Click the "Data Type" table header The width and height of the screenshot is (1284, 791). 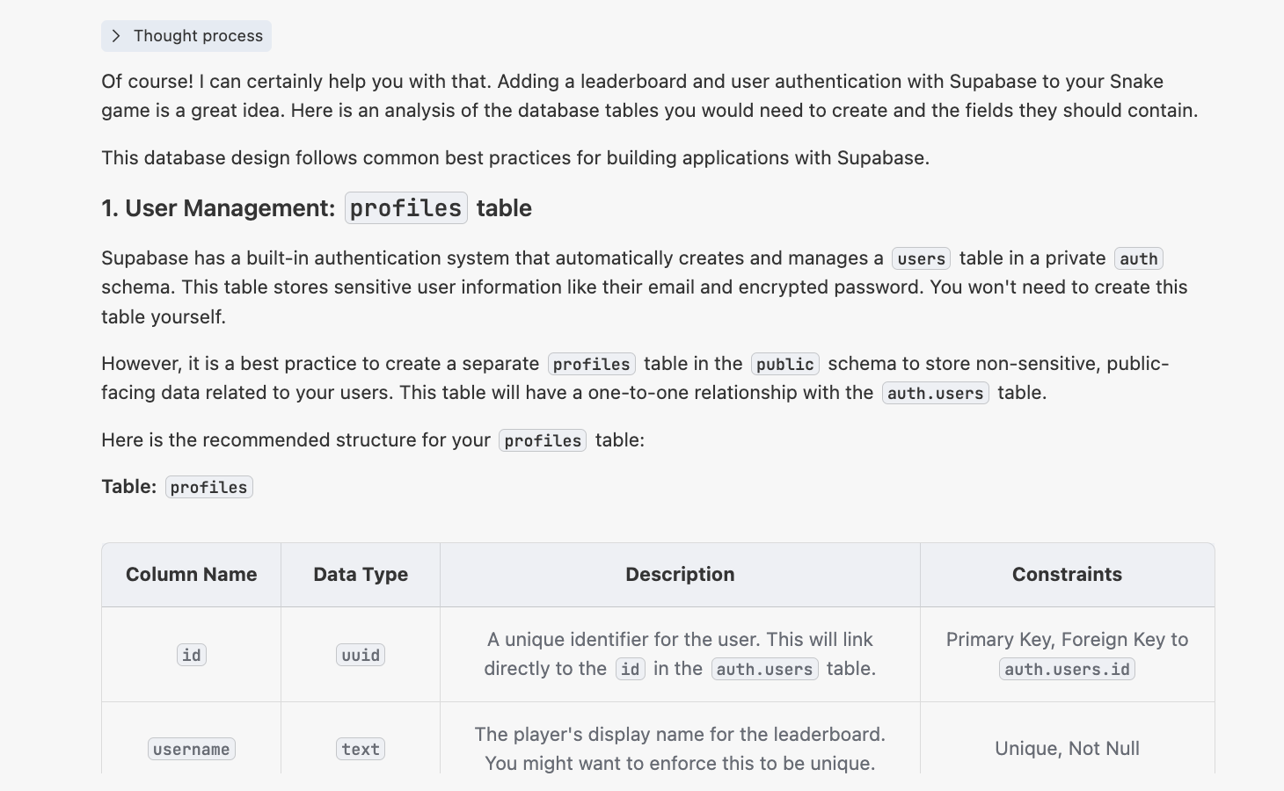point(361,575)
